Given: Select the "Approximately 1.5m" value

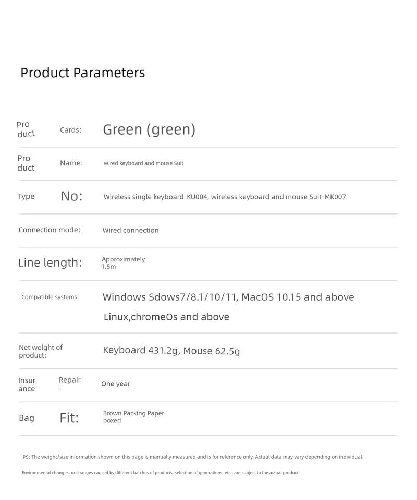Looking at the screenshot, I should click(x=123, y=263).
